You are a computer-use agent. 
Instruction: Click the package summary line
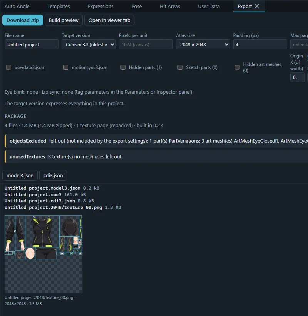pos(84,125)
